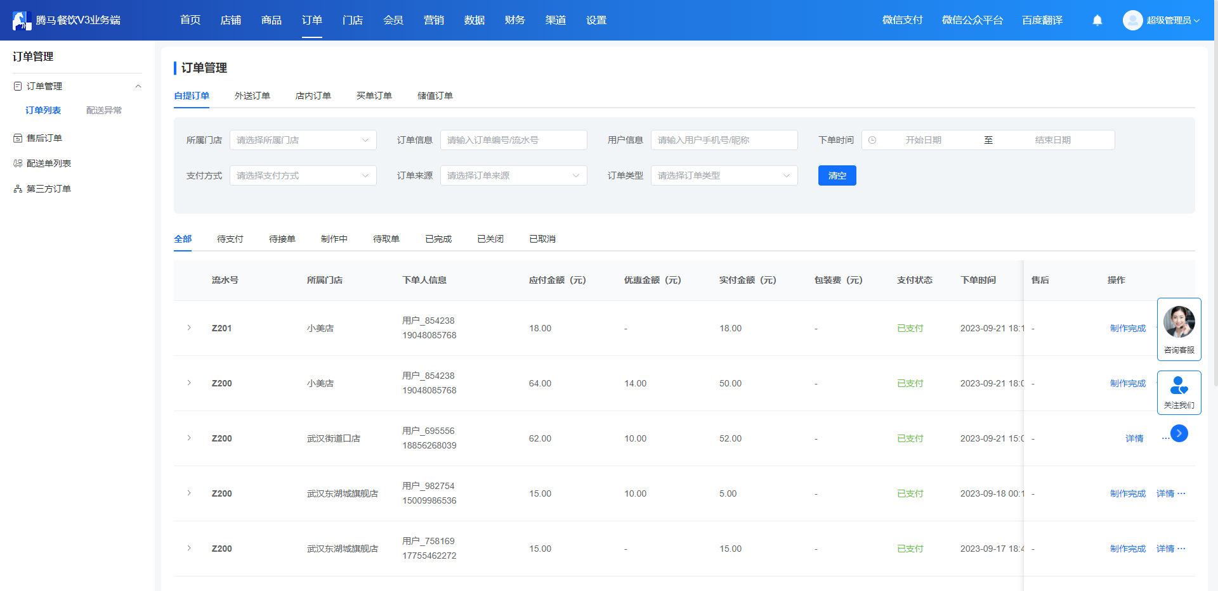Click 制作完成 for order Z201
The width and height of the screenshot is (1218, 591).
[x=1128, y=328]
